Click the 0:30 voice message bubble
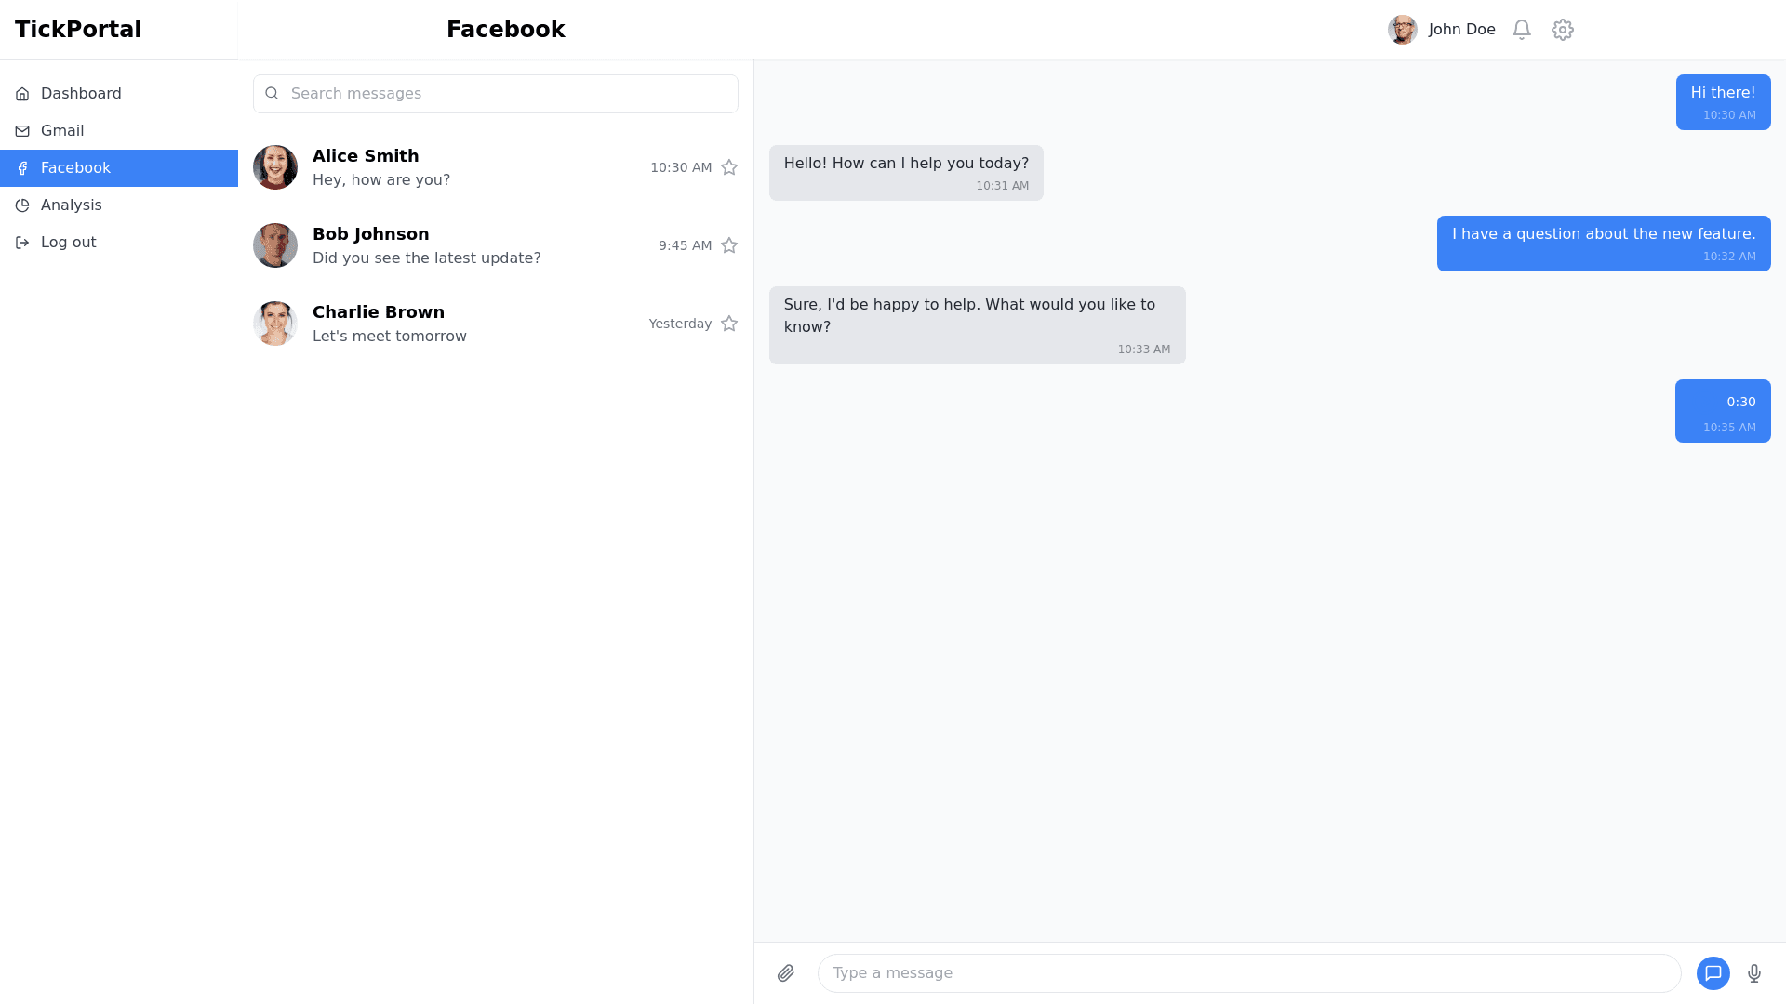Screen dimensions: 1786x1004 1722,410
